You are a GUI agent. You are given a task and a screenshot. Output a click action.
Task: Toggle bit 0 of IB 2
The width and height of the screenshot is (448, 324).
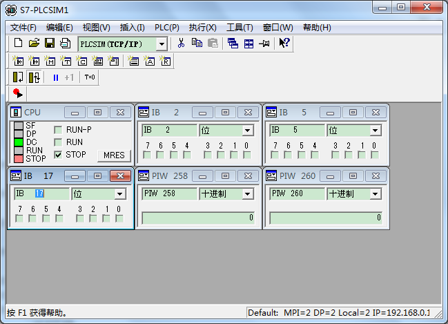247,155
